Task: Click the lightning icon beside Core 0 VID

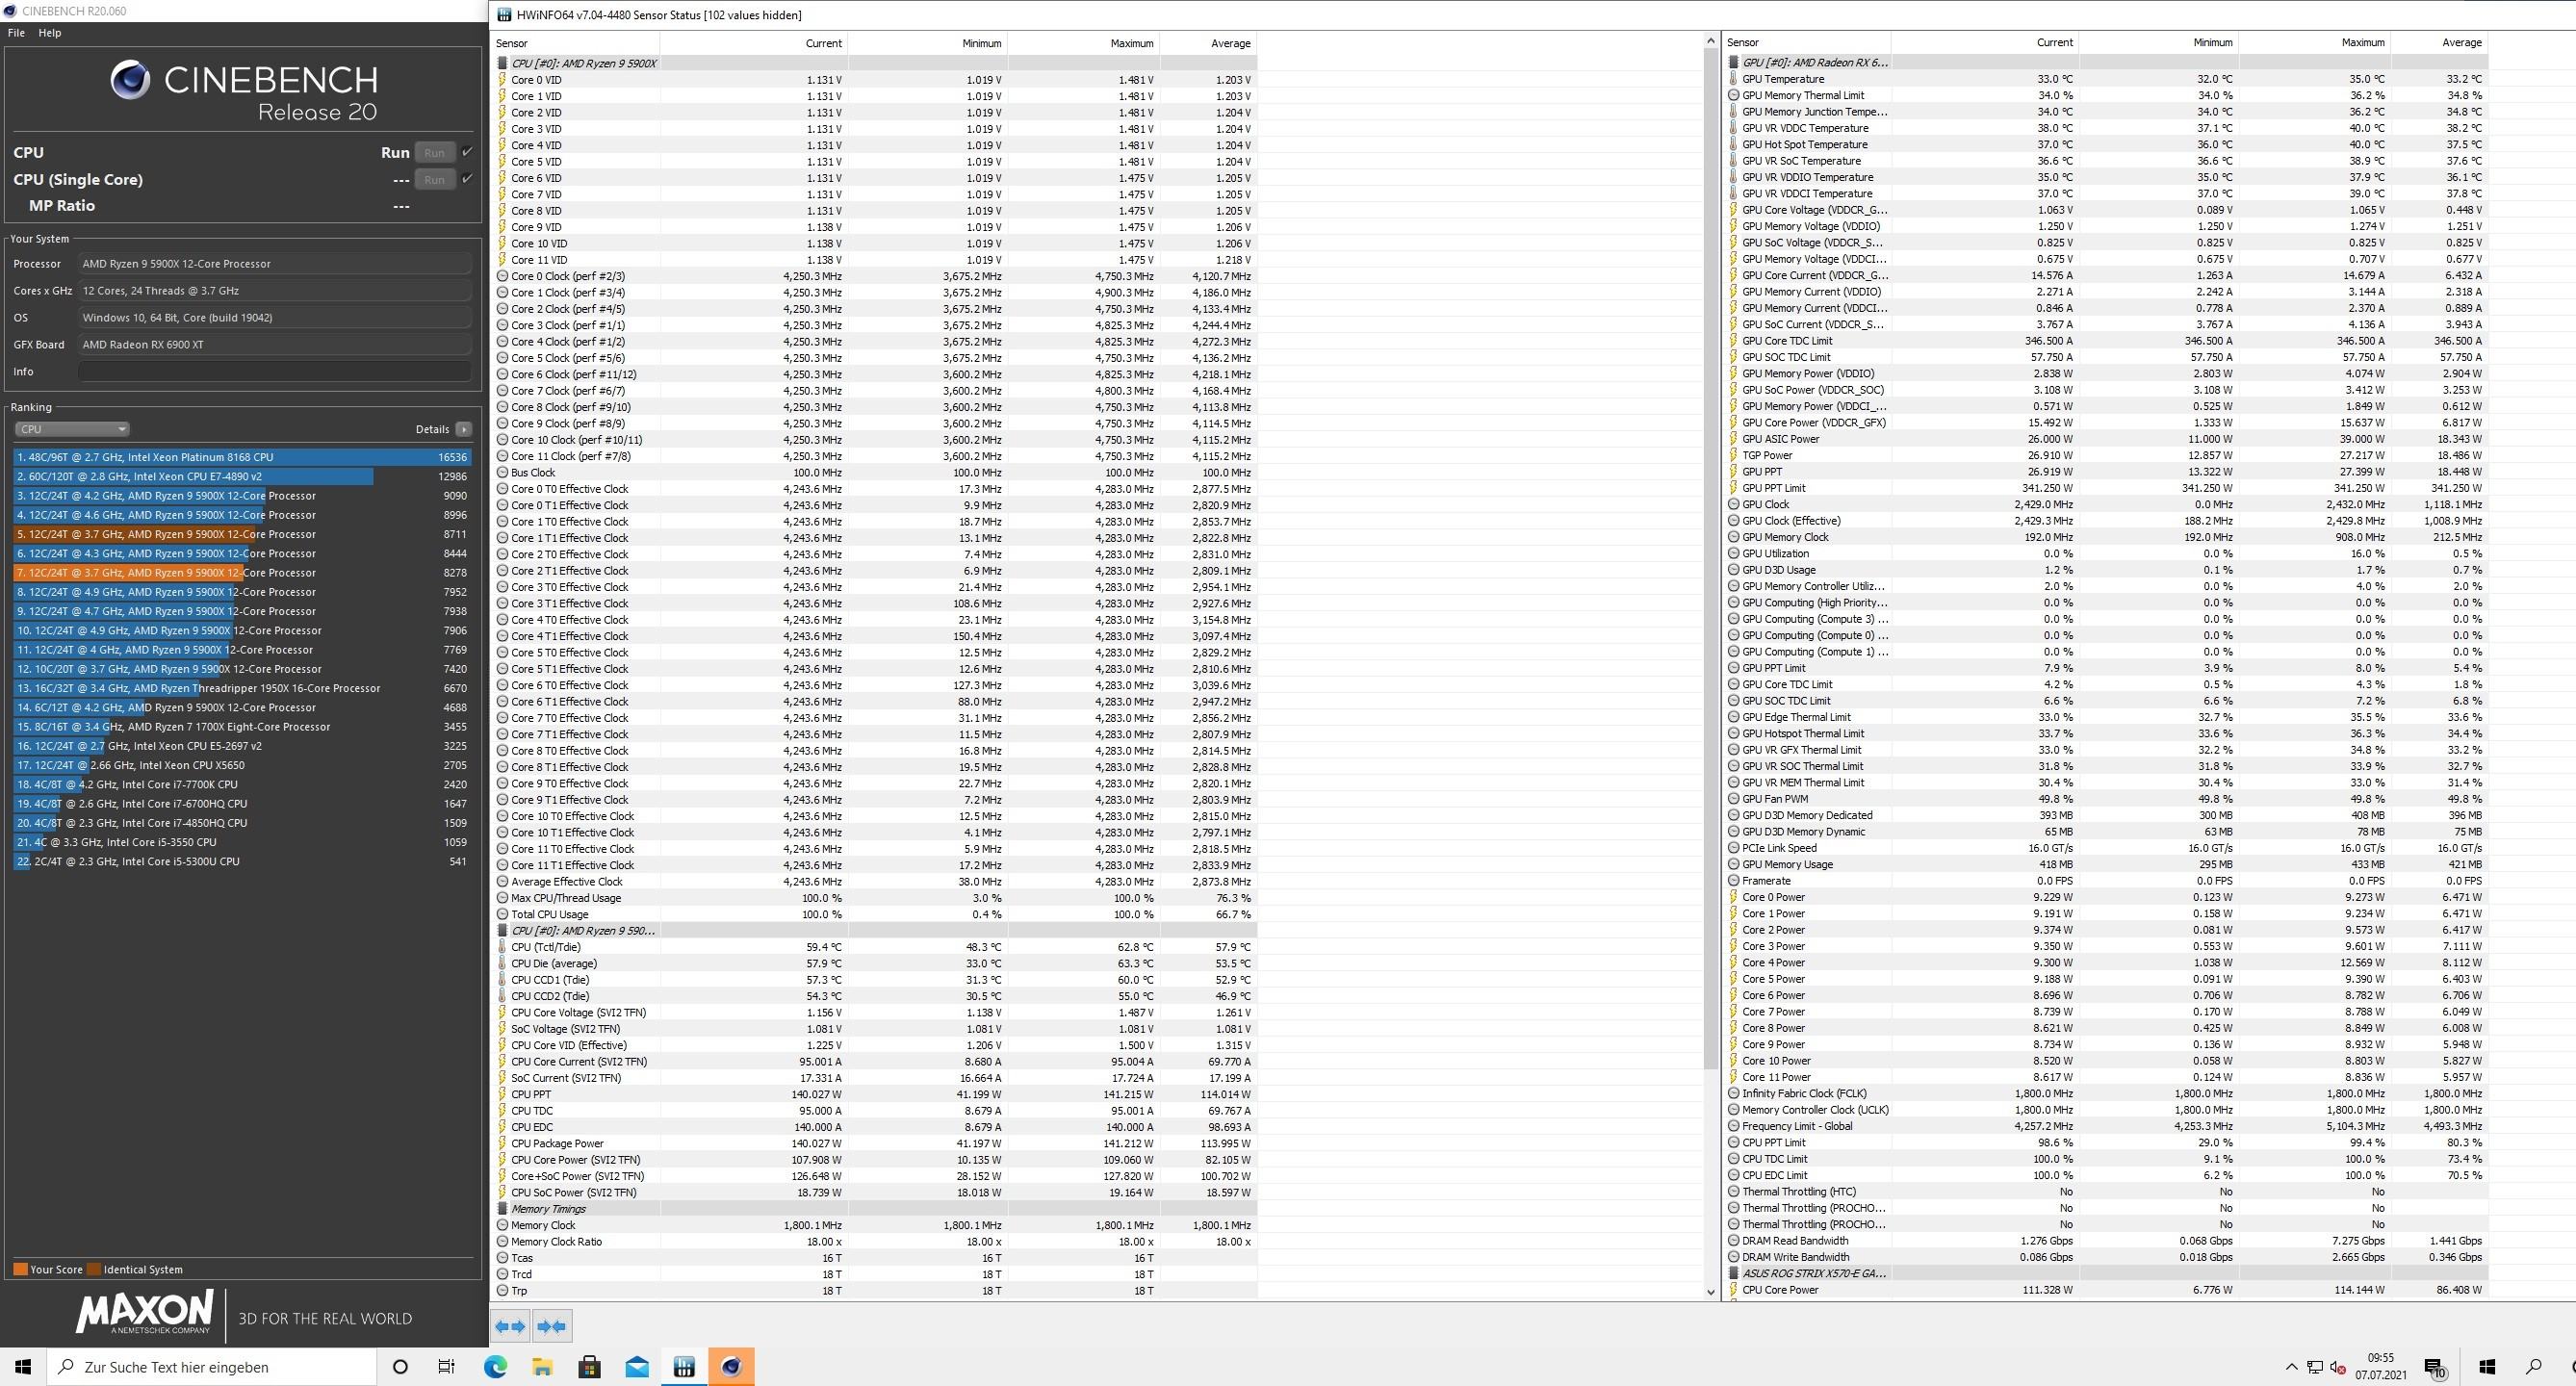Action: click(502, 79)
